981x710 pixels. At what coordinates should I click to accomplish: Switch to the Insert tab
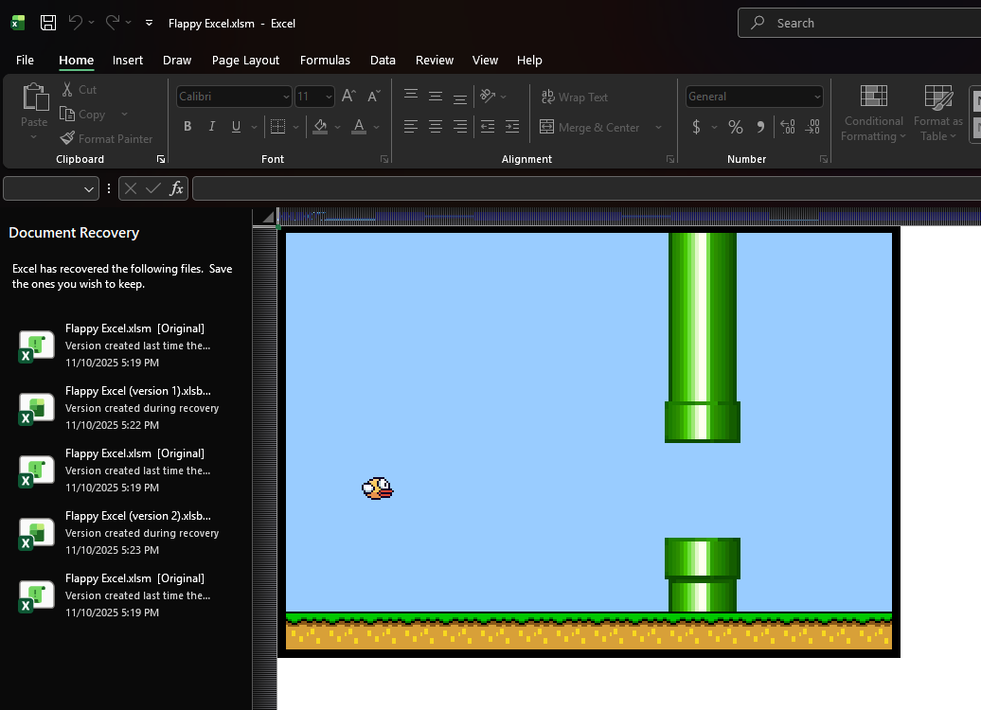pos(128,60)
